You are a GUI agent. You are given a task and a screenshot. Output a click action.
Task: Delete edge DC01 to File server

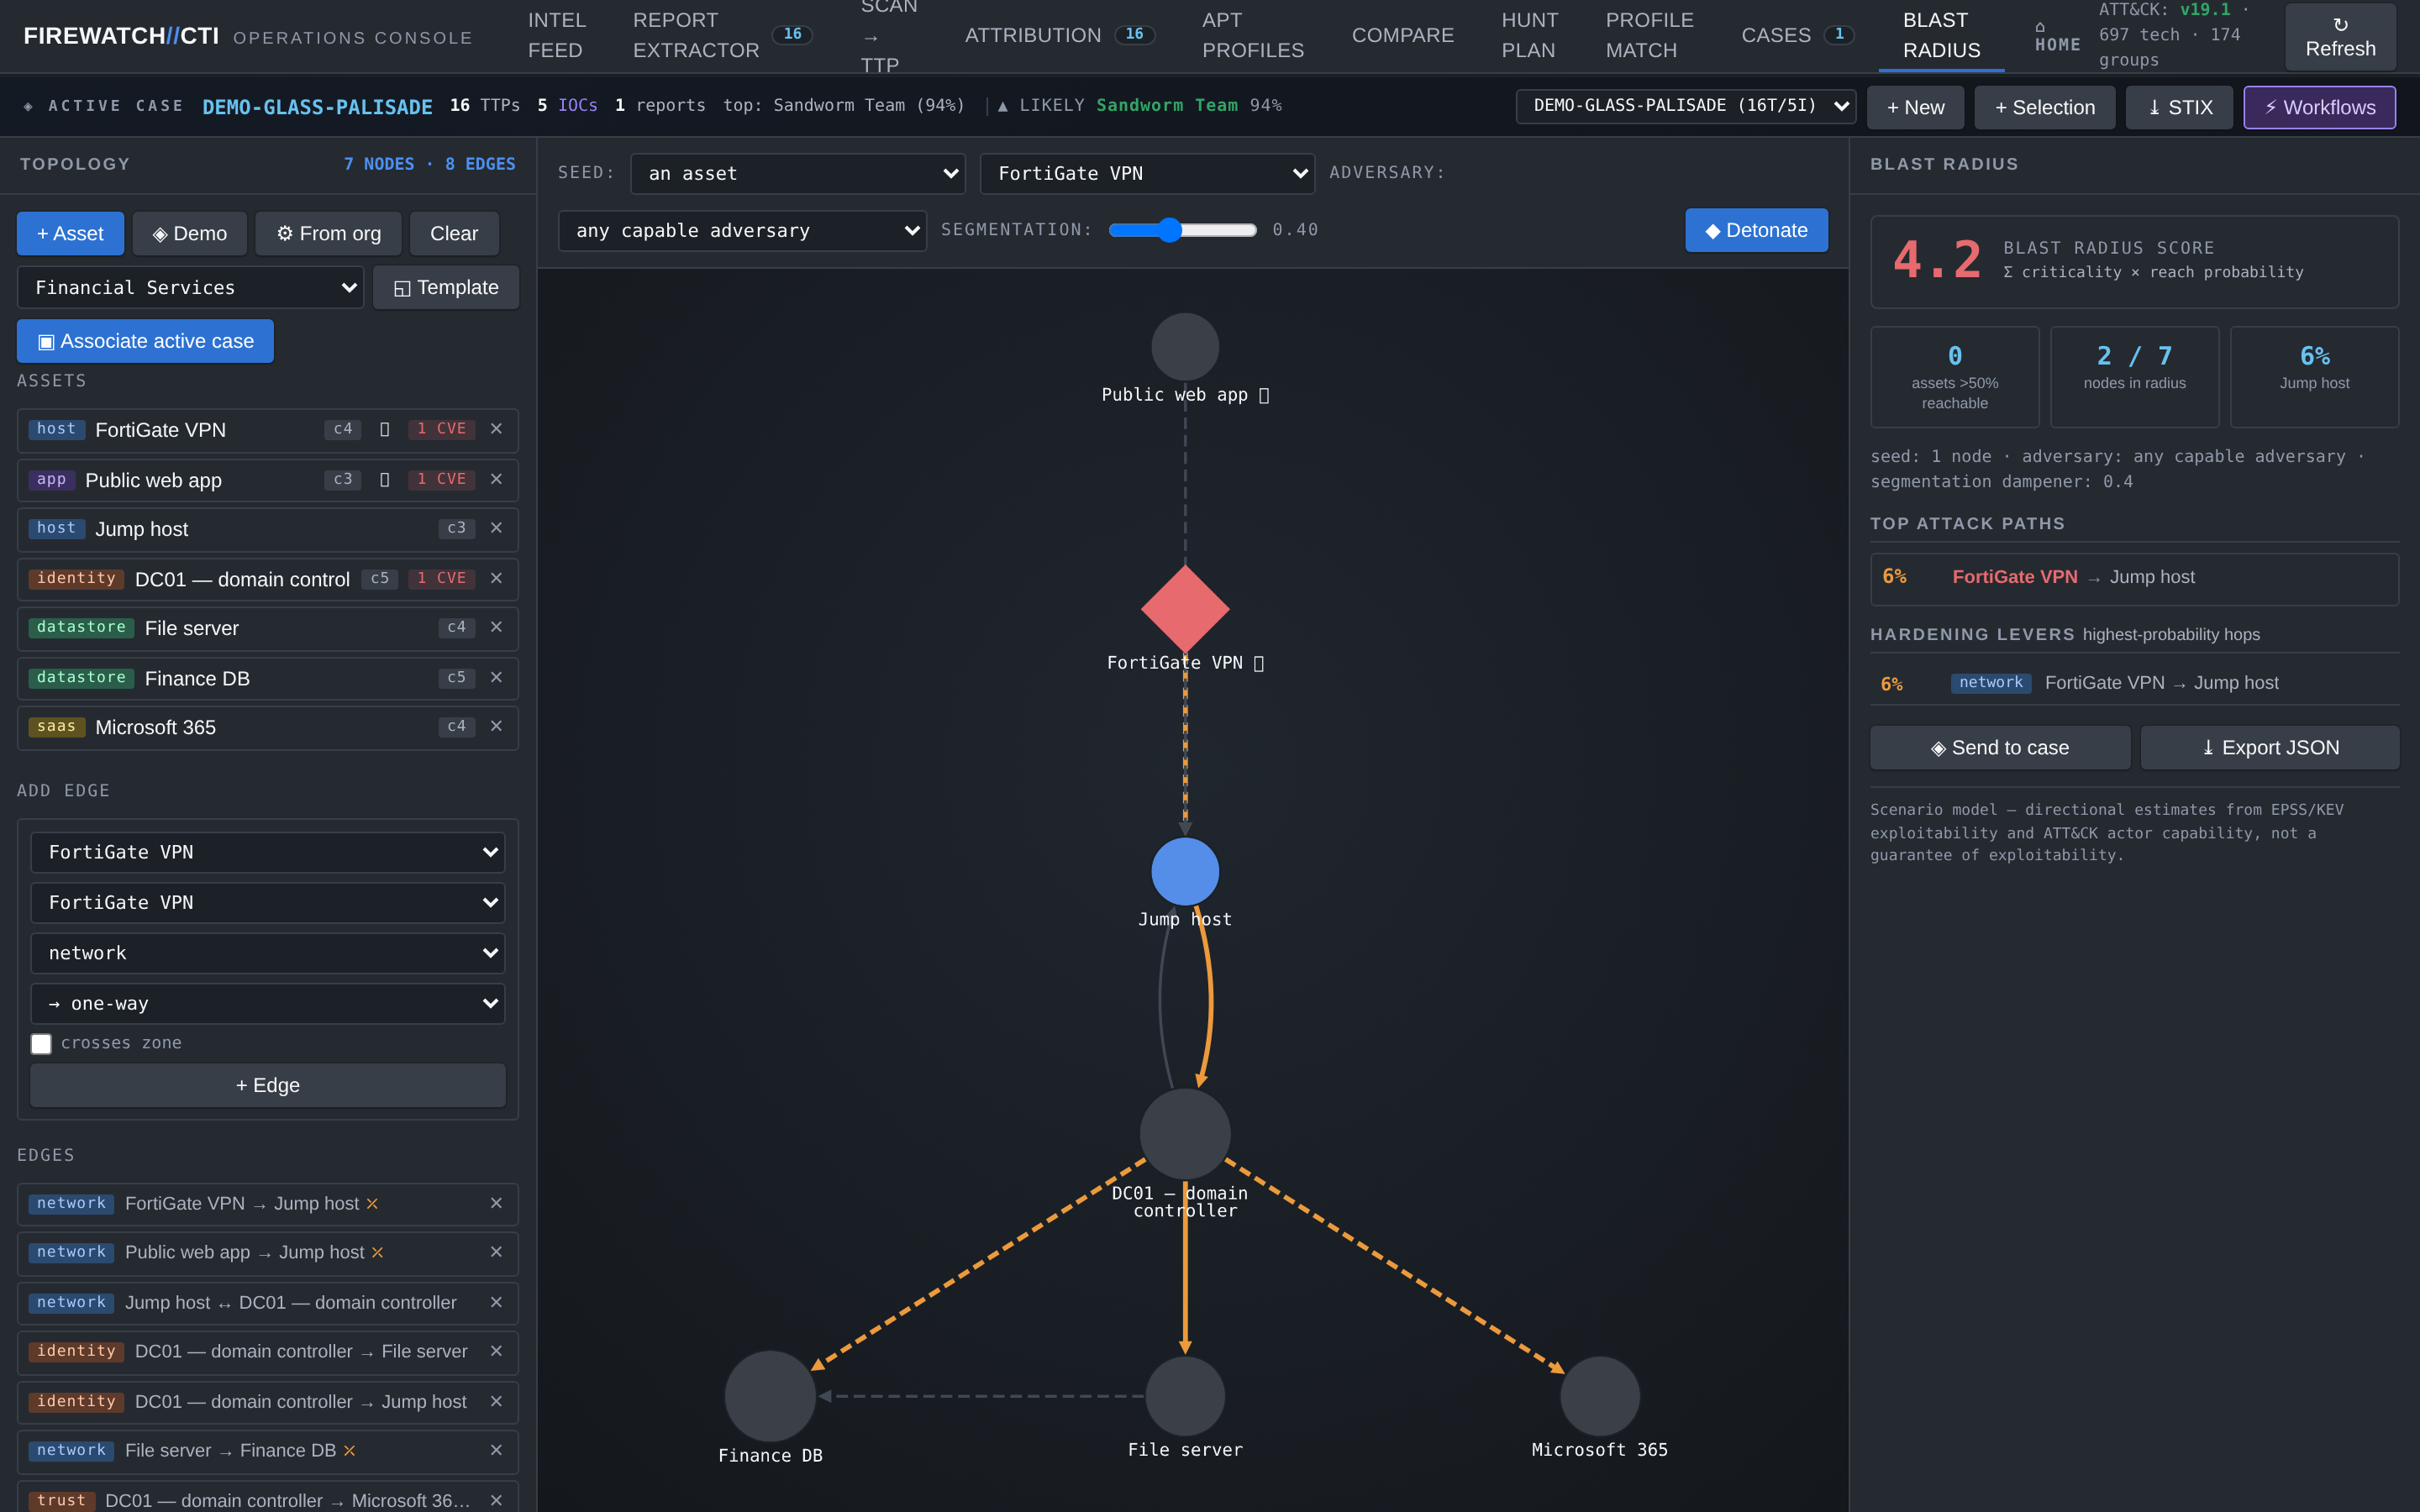496,1352
